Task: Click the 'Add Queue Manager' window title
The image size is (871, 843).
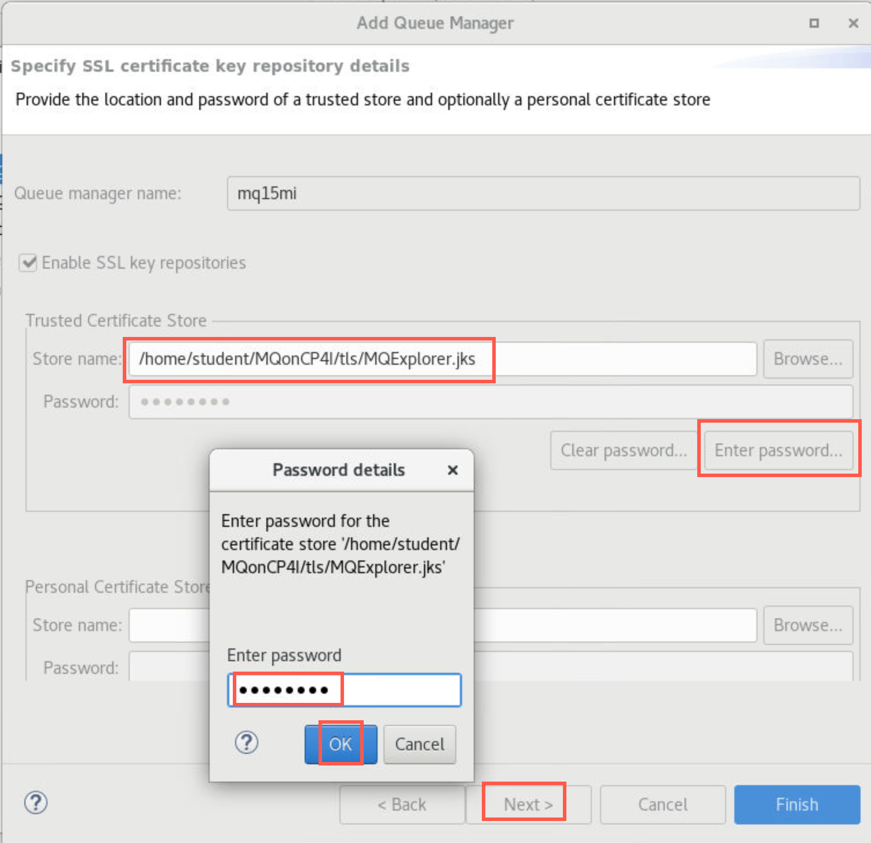Action: [435, 23]
